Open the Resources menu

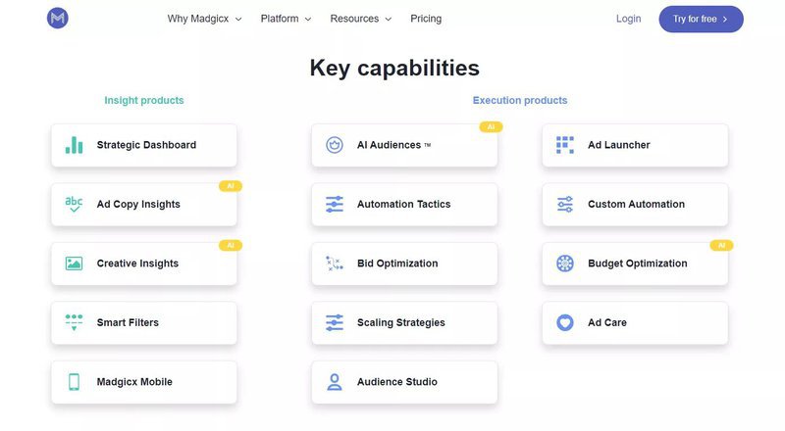(361, 19)
